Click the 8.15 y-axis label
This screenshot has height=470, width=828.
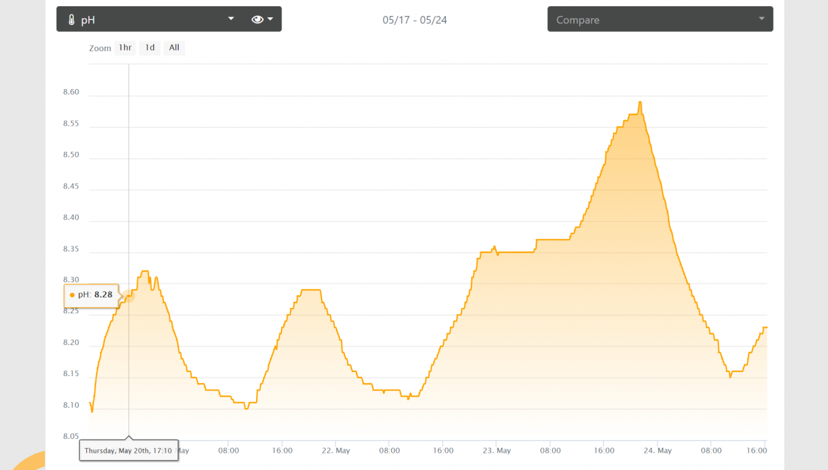(x=71, y=374)
